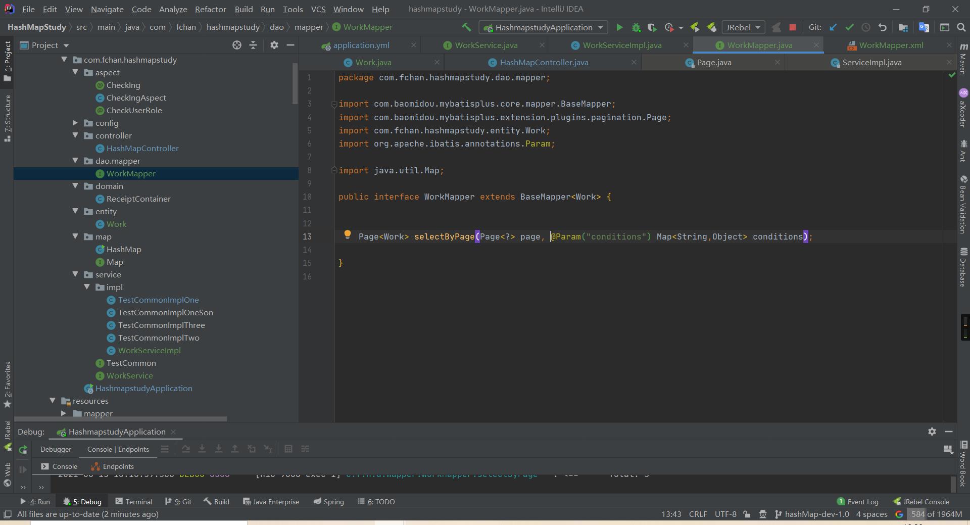
Task: Toggle the Structure tool window button
Action: pyautogui.click(x=7, y=118)
